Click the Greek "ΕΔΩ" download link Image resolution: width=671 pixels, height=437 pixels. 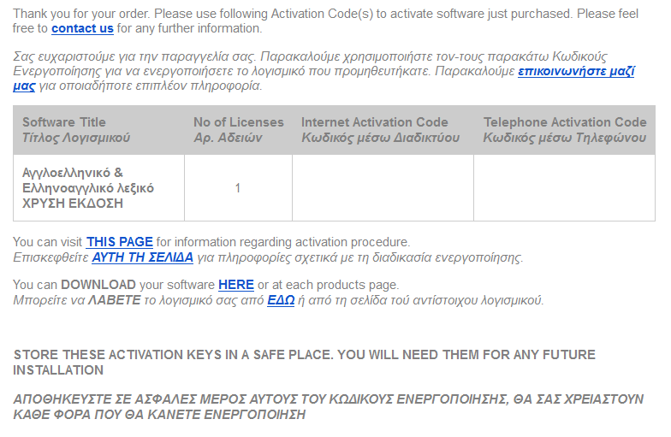pyautogui.click(x=281, y=299)
